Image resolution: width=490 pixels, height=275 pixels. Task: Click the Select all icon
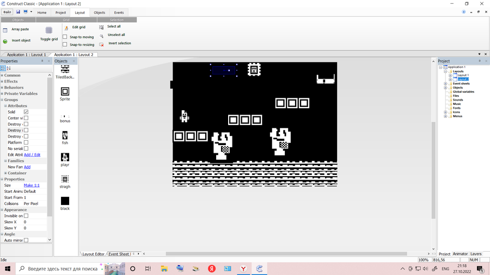[101, 27]
